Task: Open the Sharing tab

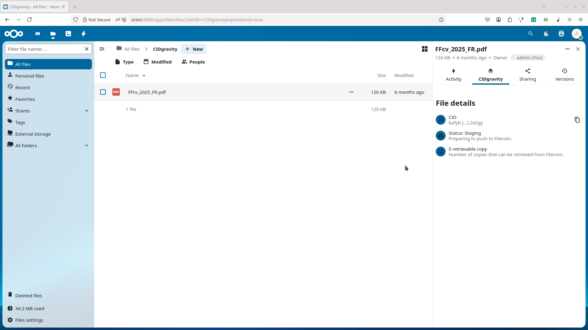Action: tap(528, 75)
